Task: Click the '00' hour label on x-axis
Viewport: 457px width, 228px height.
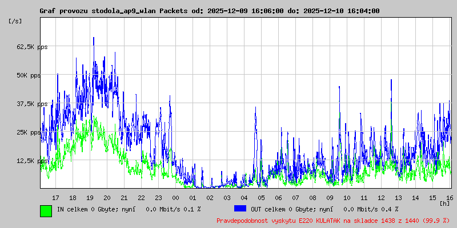Action: pos(176,198)
